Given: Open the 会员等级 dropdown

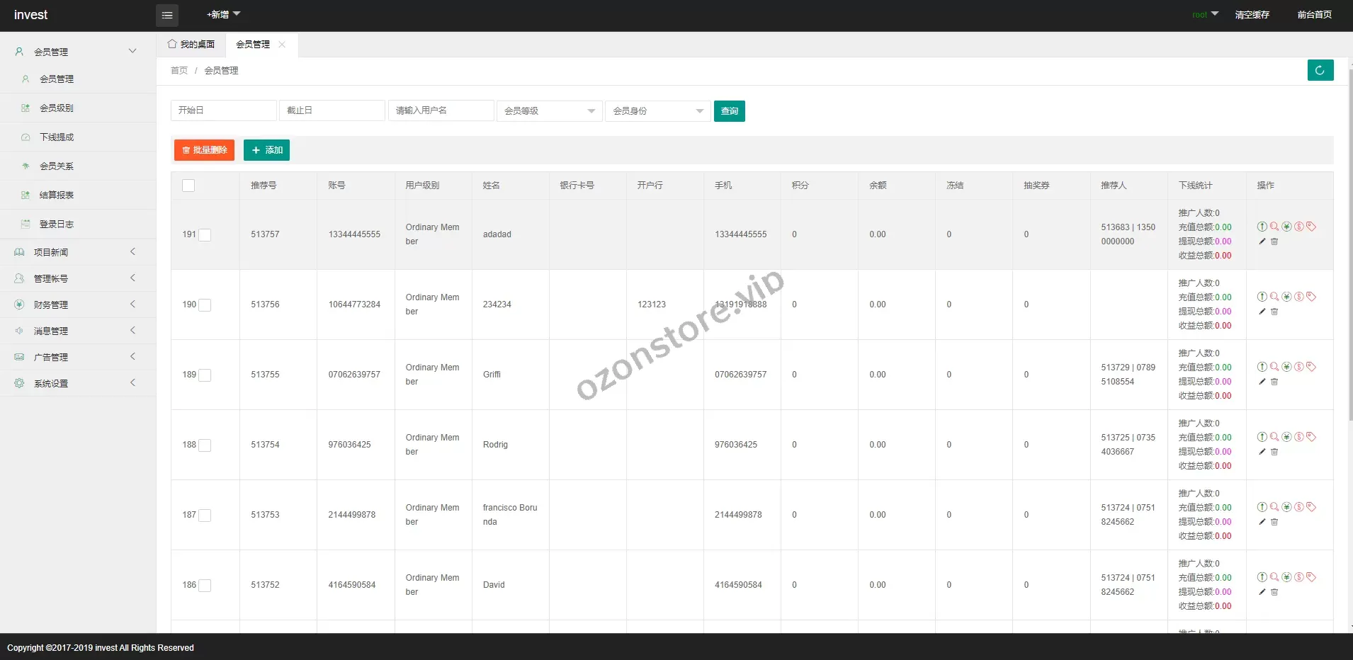Looking at the screenshot, I should click(x=549, y=111).
